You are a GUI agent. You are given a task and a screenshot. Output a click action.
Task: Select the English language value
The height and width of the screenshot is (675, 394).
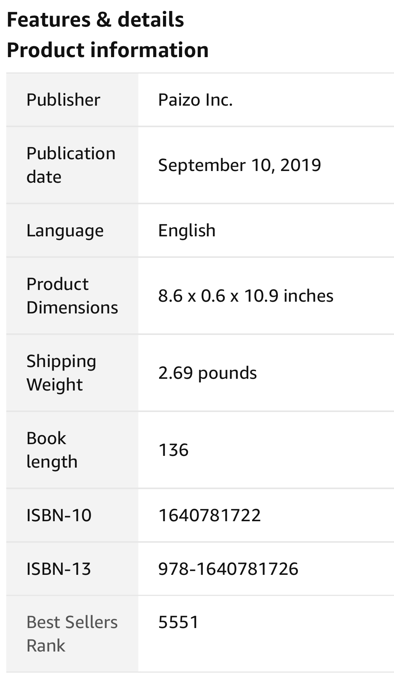click(187, 230)
